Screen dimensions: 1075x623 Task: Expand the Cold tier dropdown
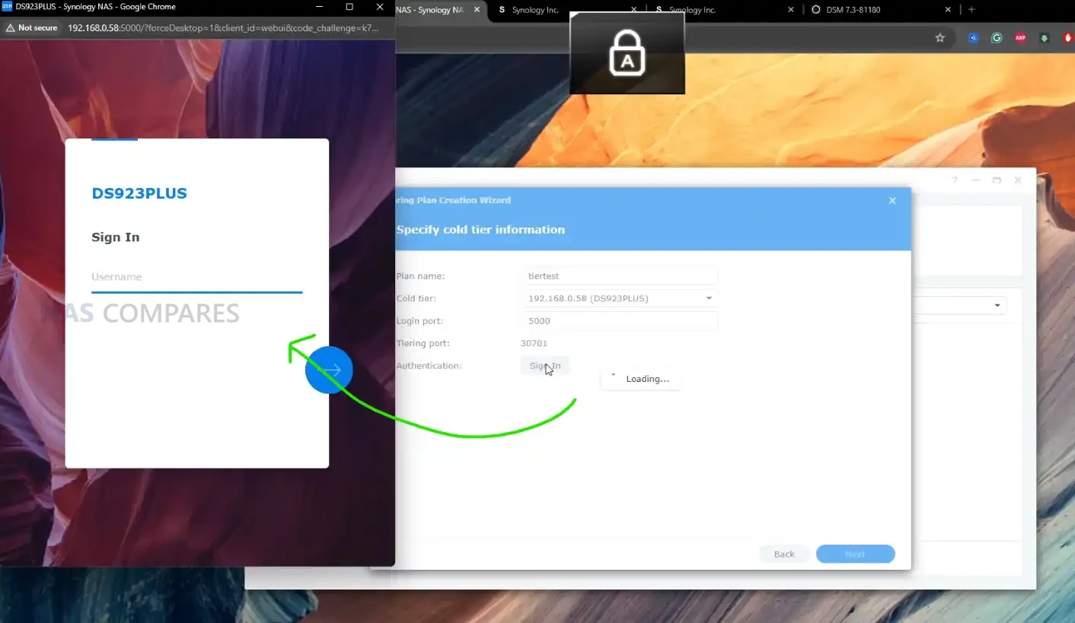[708, 298]
